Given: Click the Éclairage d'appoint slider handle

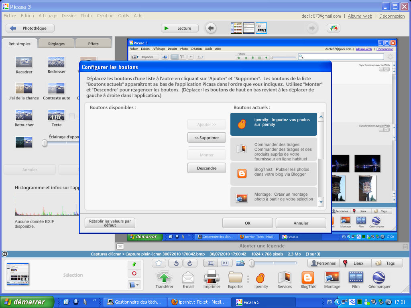Looking at the screenshot, I should point(45,143).
